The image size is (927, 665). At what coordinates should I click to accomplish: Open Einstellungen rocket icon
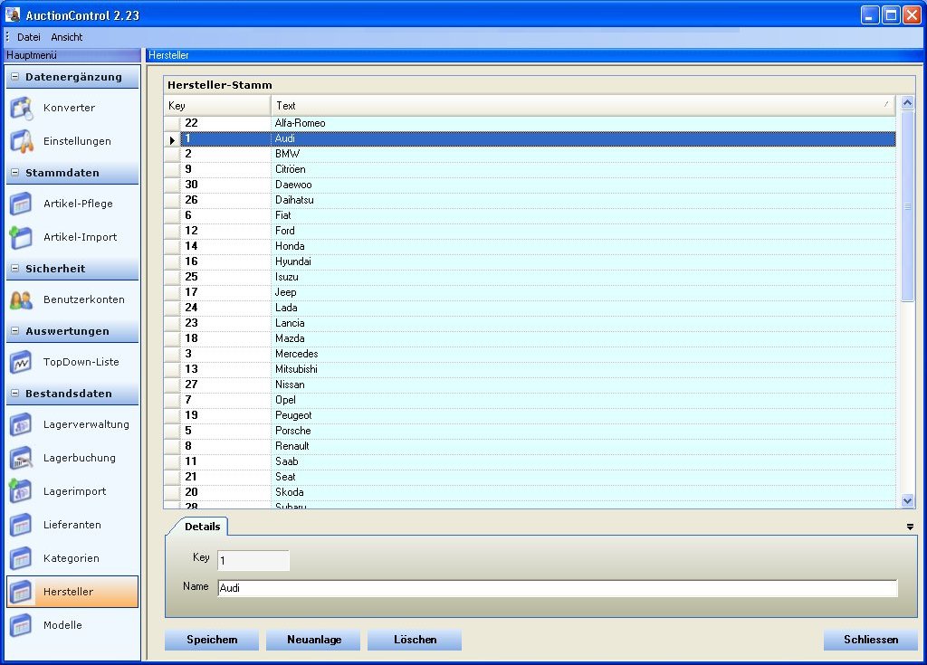[x=22, y=141]
